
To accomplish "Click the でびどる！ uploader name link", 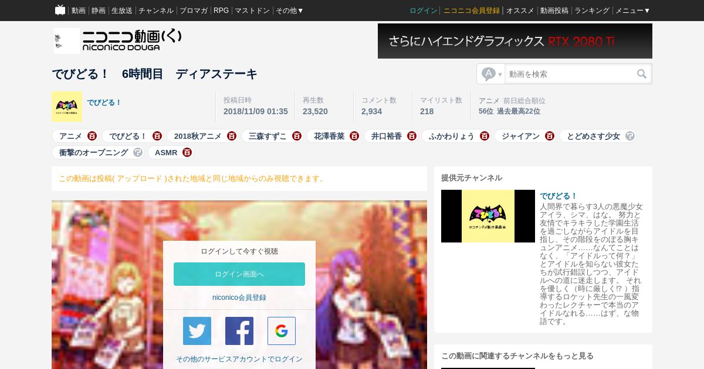I will pos(104,102).
